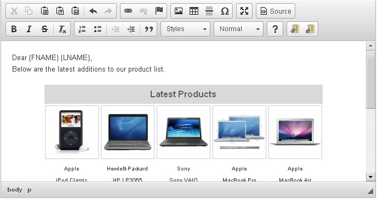Select Paste as plain text icon
378x200 pixels.
(x=60, y=11)
